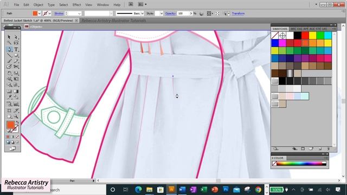Select the Hand tool

coord(9,116)
